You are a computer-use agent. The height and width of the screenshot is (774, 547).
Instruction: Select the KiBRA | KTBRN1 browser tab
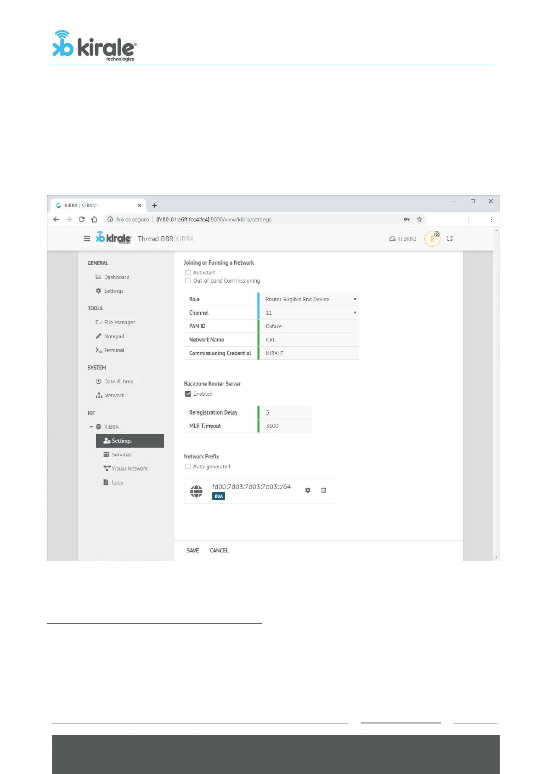tap(98, 205)
